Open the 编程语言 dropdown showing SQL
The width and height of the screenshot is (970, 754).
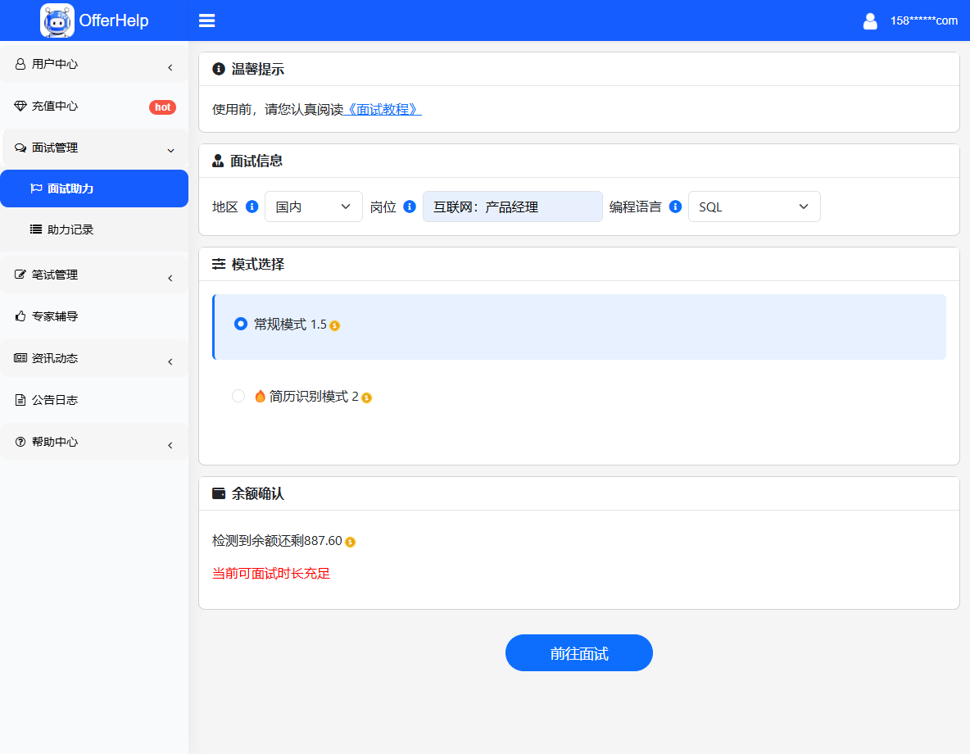754,207
